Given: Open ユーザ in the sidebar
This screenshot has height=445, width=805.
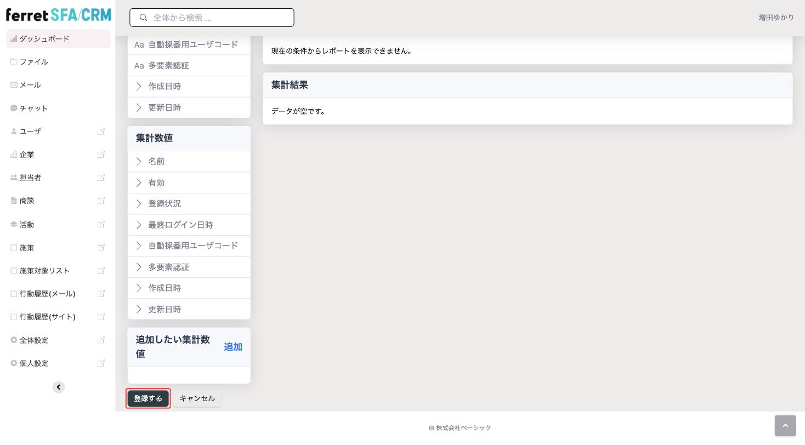Looking at the screenshot, I should coord(31,132).
